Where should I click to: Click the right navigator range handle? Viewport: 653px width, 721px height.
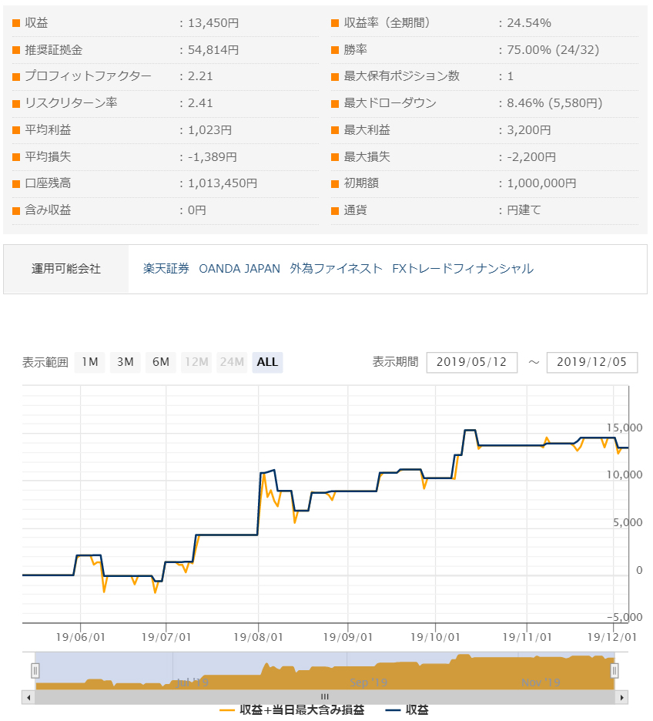(x=614, y=671)
